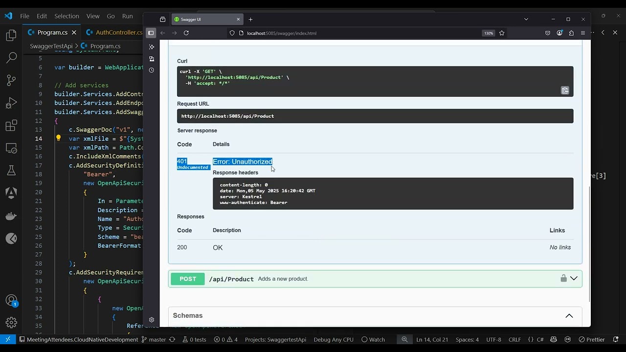Change indentation via Spaces: 4
The height and width of the screenshot is (352, 626).
click(467, 339)
